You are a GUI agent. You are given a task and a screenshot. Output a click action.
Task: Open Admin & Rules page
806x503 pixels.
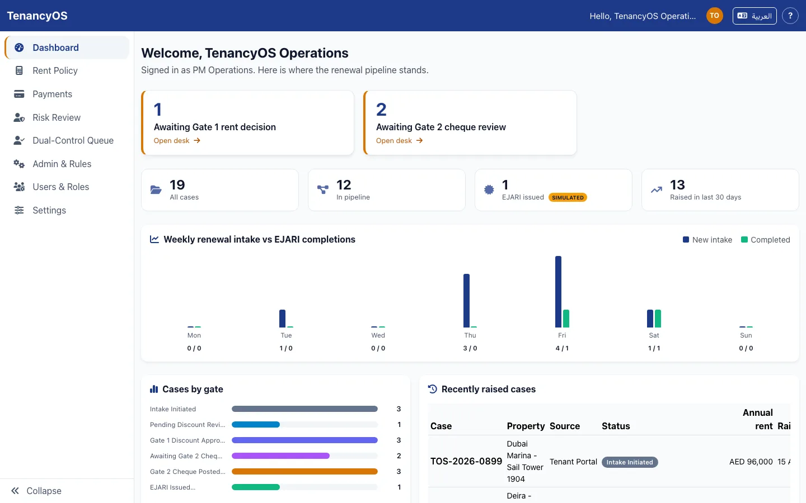pos(67,164)
